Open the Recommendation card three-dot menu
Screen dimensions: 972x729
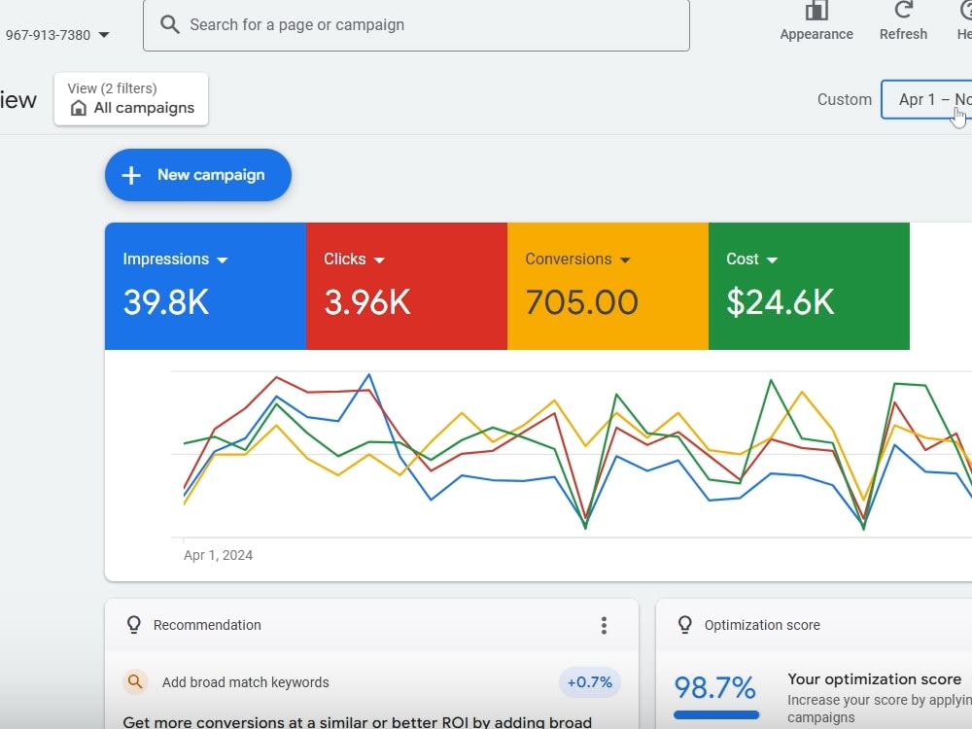604,625
